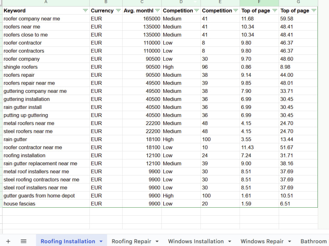
Task: Open the all sheets list icon
Action: tap(23, 241)
